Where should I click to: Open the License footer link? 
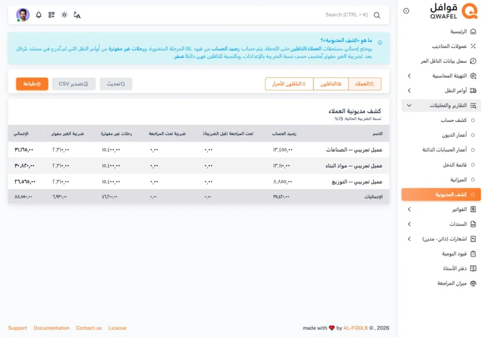click(x=118, y=328)
